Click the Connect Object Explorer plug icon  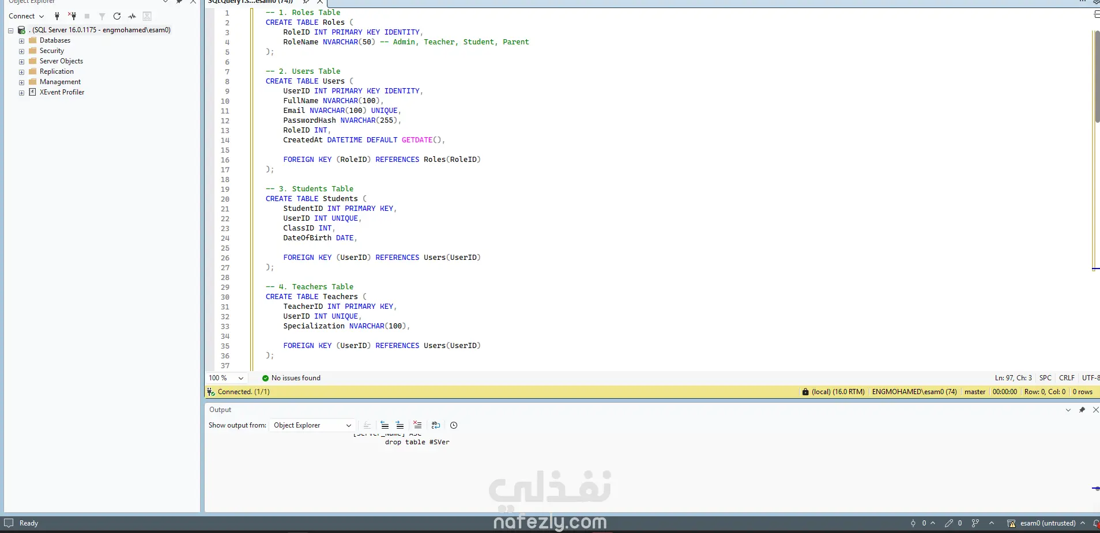pos(57,16)
